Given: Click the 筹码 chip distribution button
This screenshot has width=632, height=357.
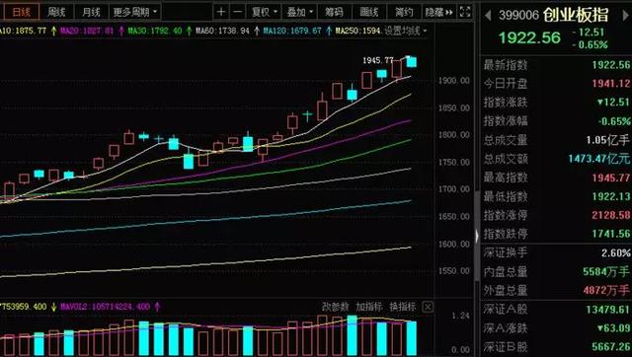Looking at the screenshot, I should point(334,12).
